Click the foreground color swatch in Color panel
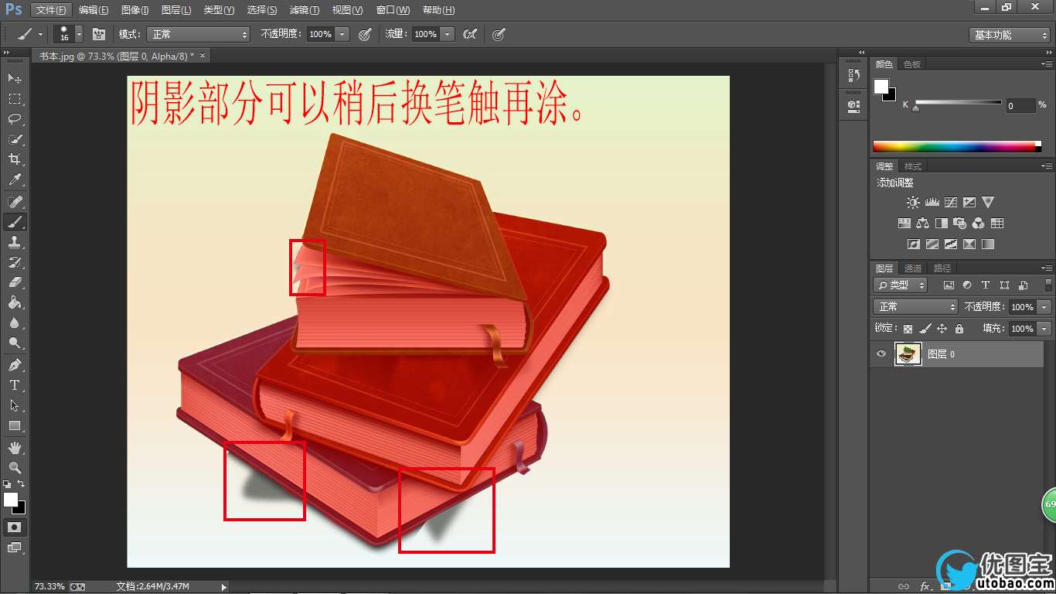The image size is (1056, 594). click(881, 86)
